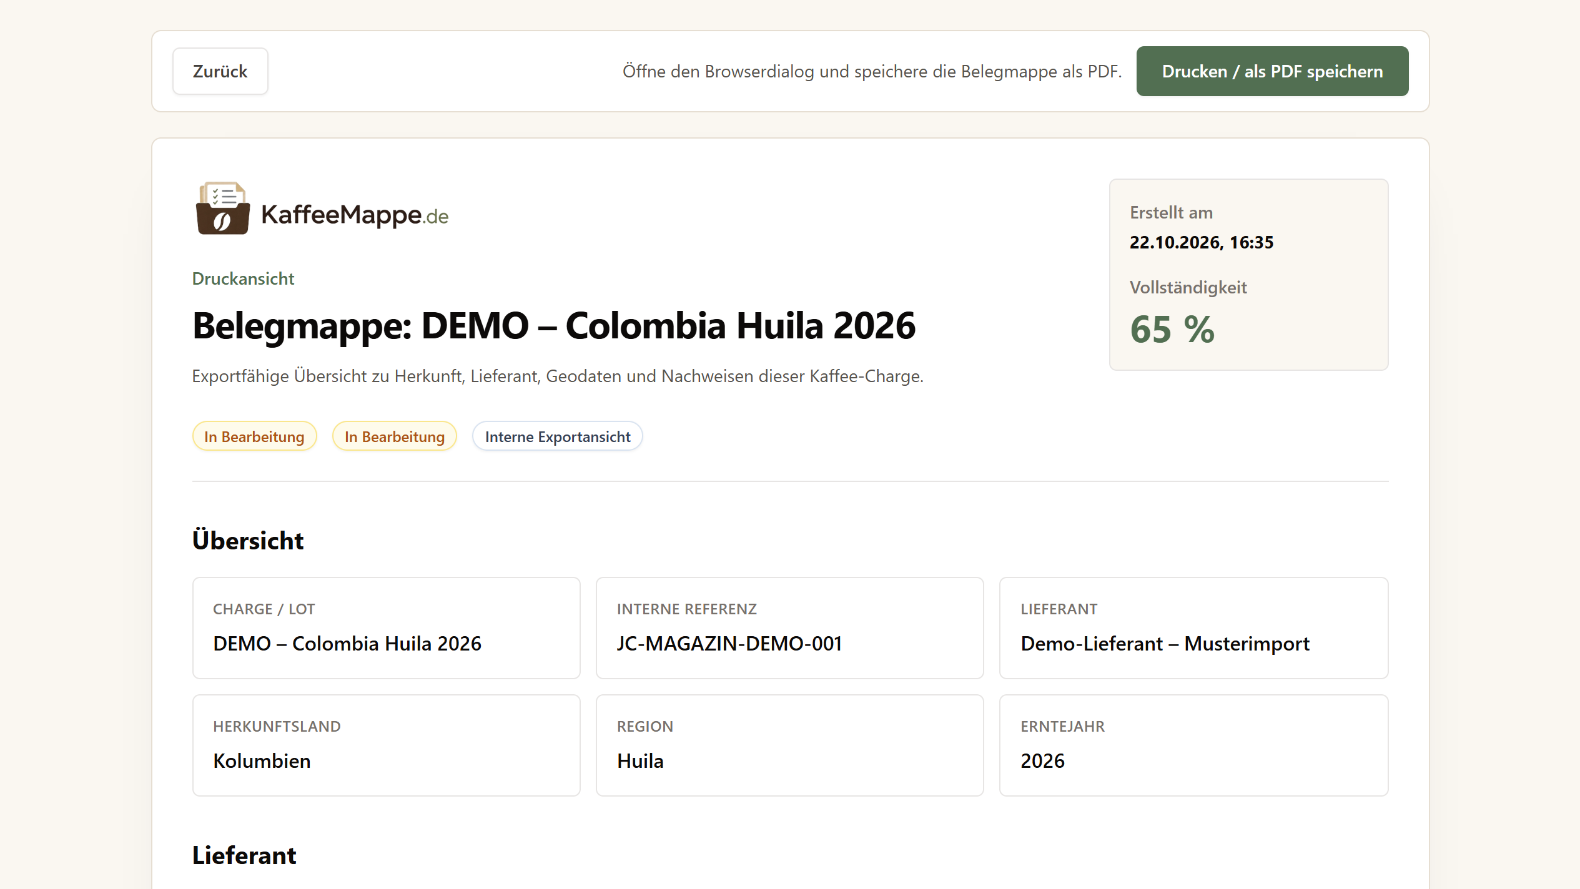Click the KaffeeMappe.de brand name
The width and height of the screenshot is (1580, 889).
coord(355,215)
